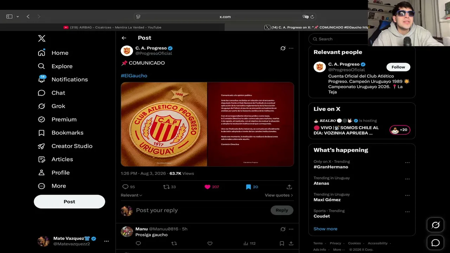Click the Search field on X
This screenshot has width=450, height=253.
[x=338, y=39]
